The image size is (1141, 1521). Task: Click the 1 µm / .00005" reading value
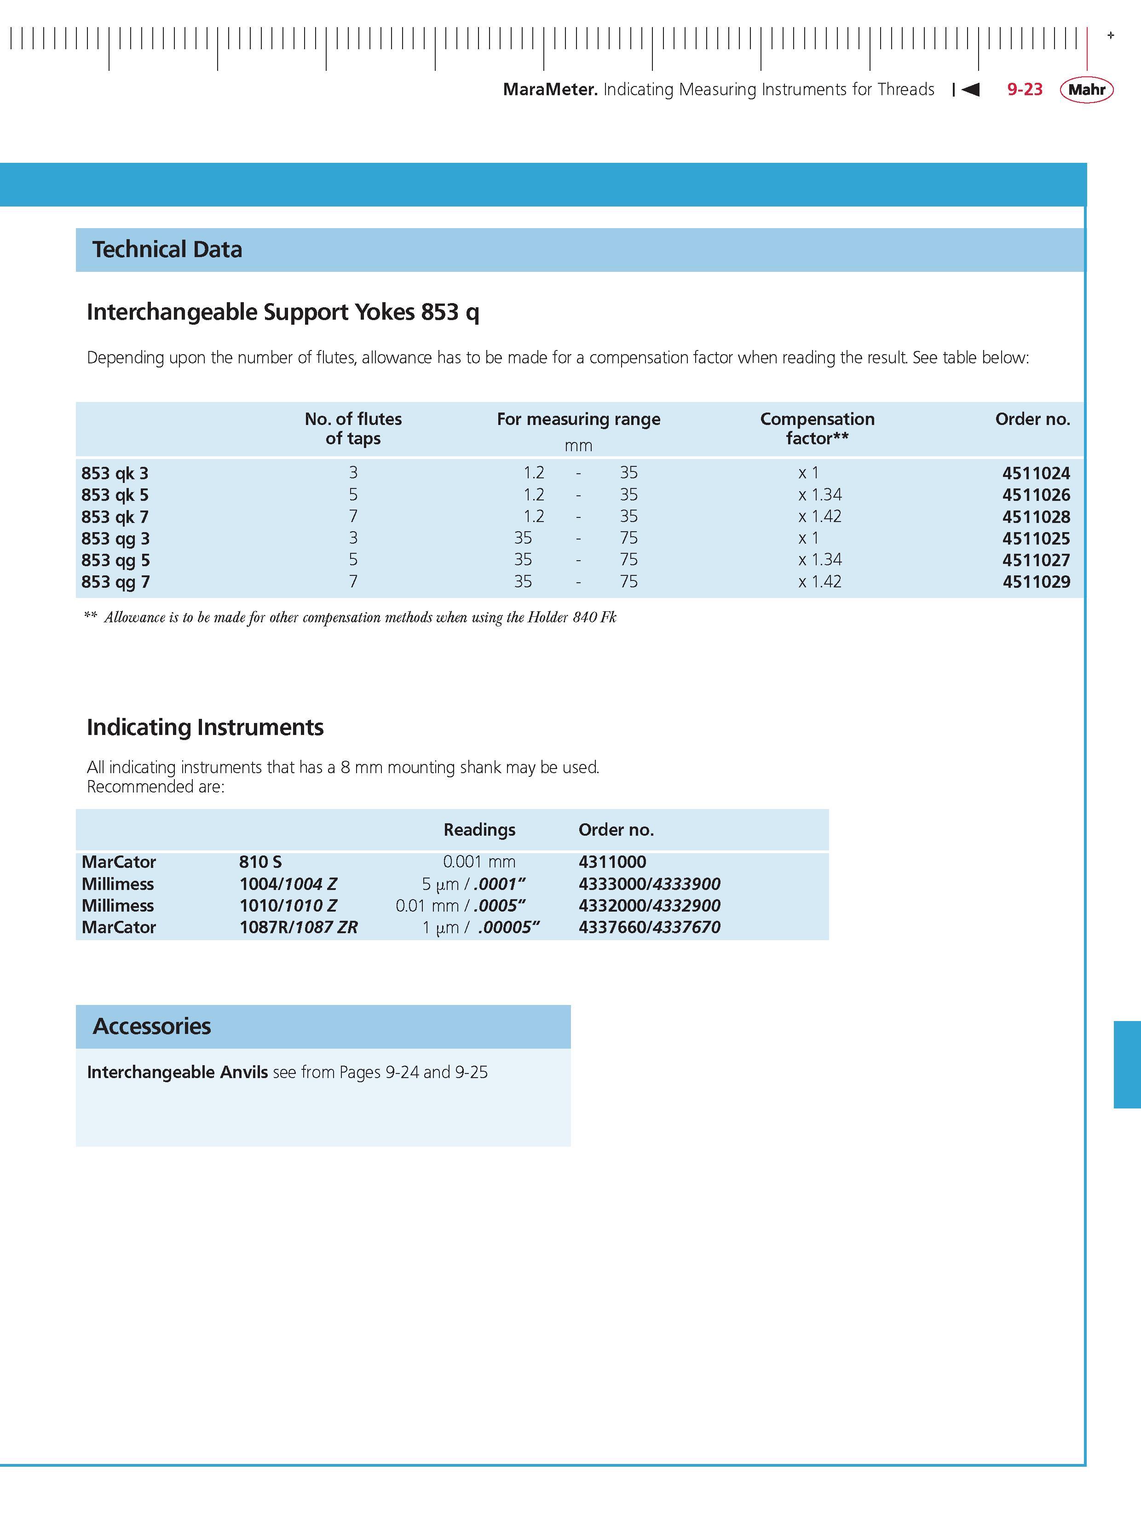[x=481, y=928]
